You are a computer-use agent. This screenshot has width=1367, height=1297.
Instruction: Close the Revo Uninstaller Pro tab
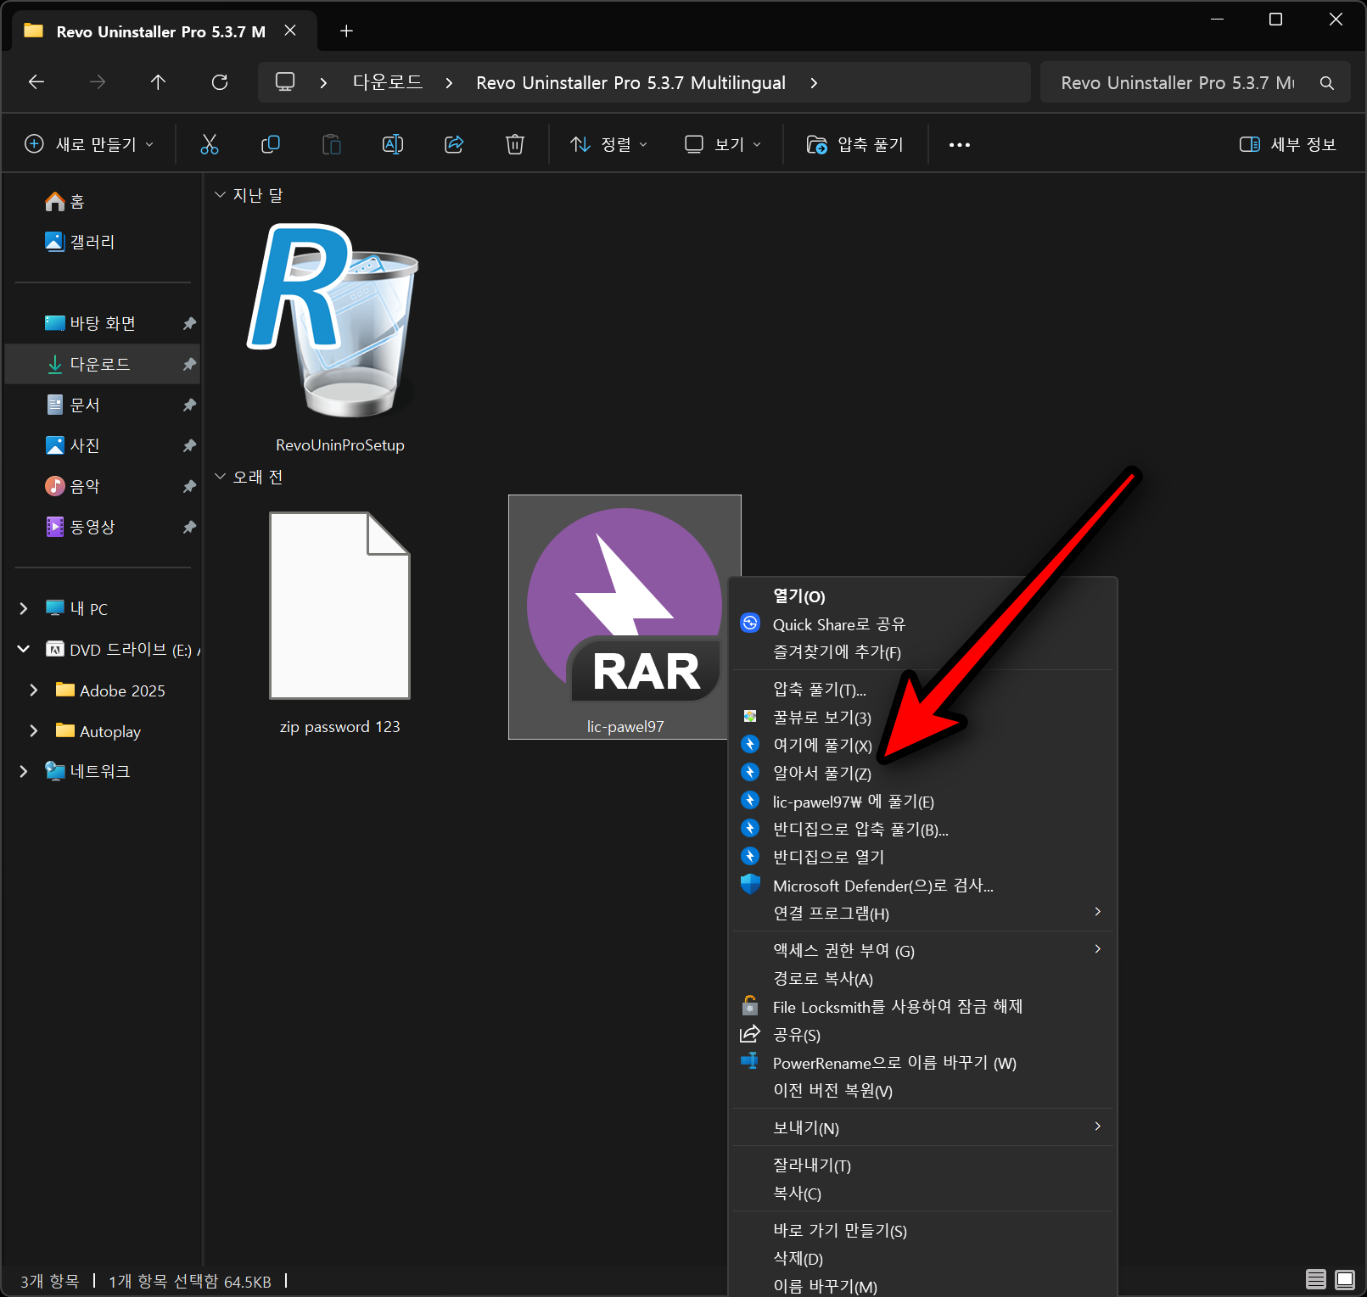coord(290,31)
